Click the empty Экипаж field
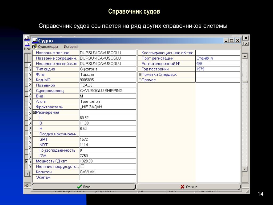Image resolution: width=273 pixels, height=205 pixels. 108,177
